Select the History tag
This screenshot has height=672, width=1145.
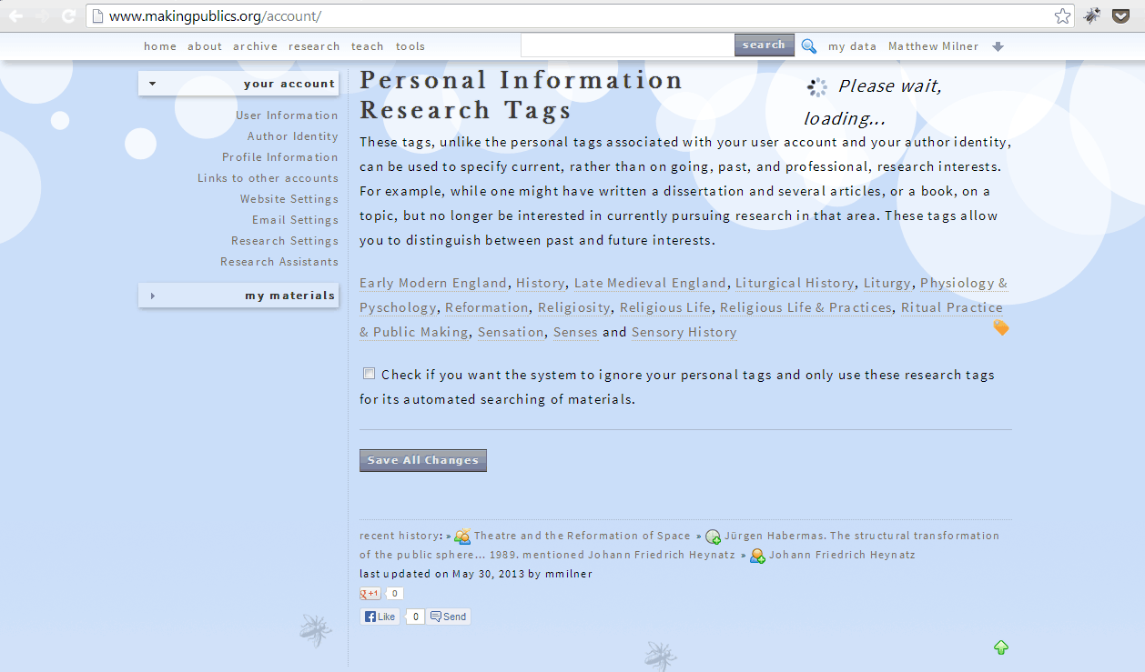(541, 283)
